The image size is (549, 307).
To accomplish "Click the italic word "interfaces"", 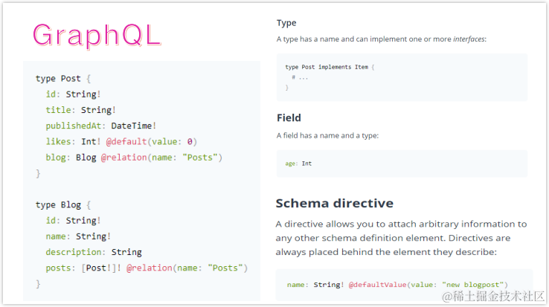I will point(469,39).
